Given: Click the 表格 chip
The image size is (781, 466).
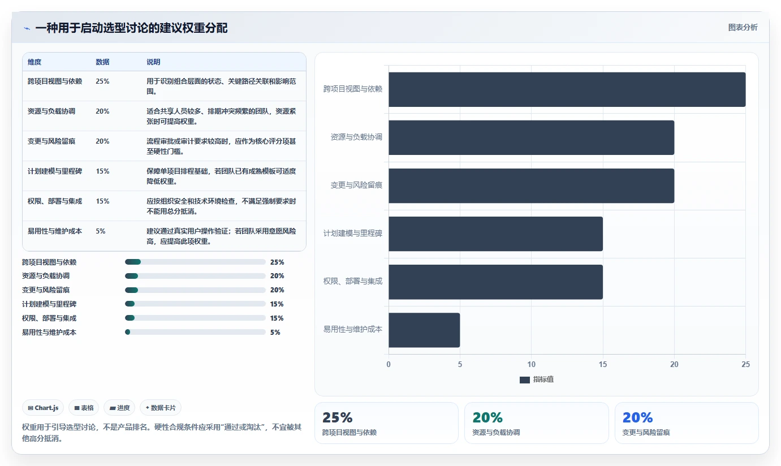Looking at the screenshot, I should click(x=84, y=408).
